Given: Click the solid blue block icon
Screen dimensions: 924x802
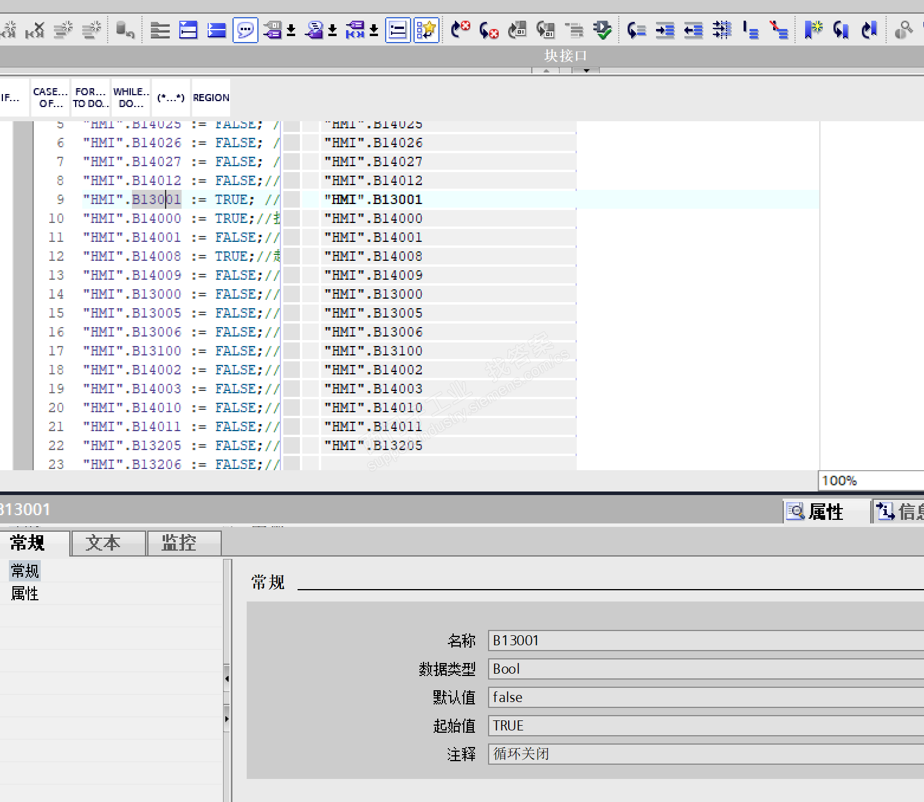Looking at the screenshot, I should [x=217, y=30].
